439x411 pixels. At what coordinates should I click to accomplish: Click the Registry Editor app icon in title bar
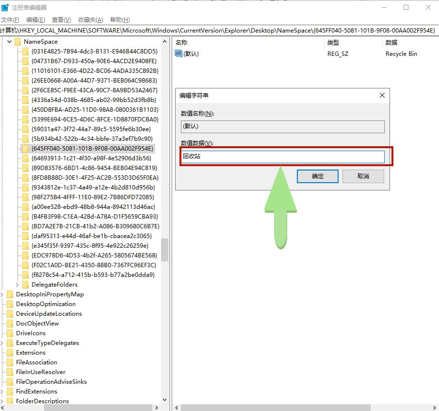5,7
